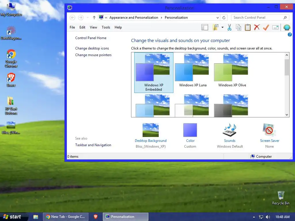
Task: Click the orange checkmark toolbar icon
Action: click(266, 27)
